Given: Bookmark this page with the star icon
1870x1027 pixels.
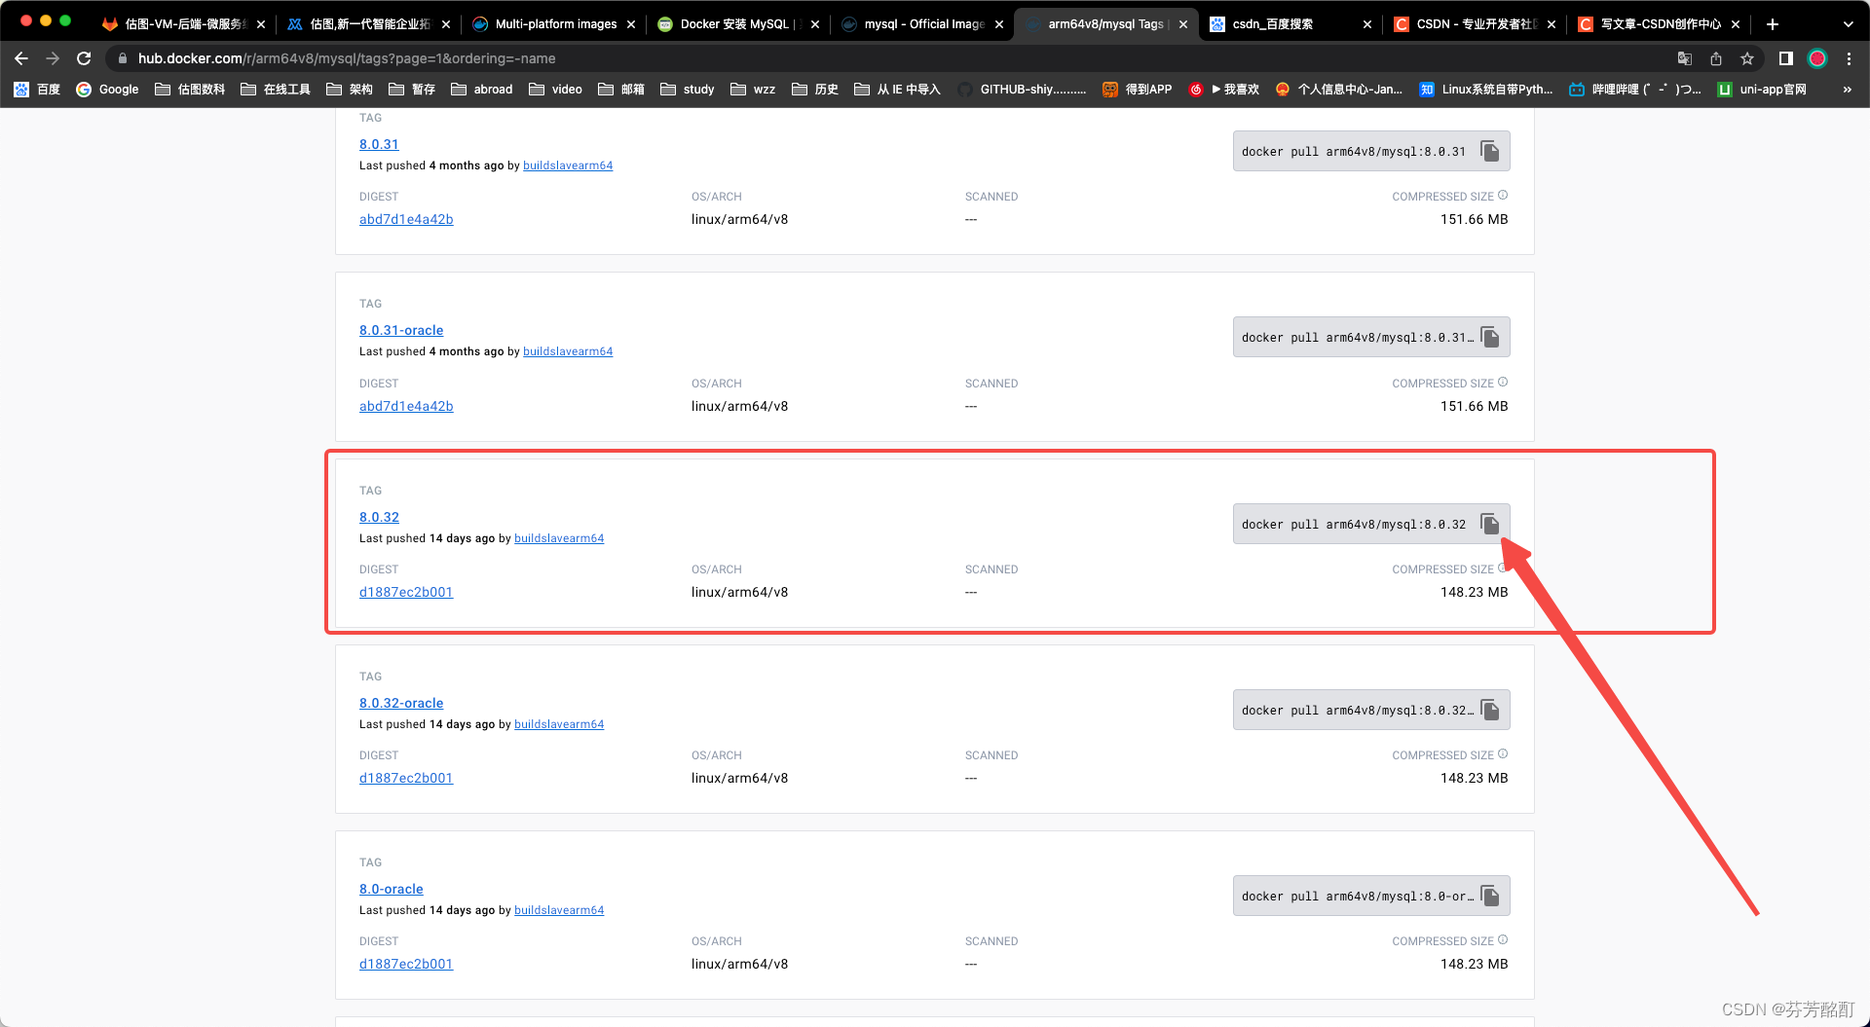Looking at the screenshot, I should [x=1747, y=58].
